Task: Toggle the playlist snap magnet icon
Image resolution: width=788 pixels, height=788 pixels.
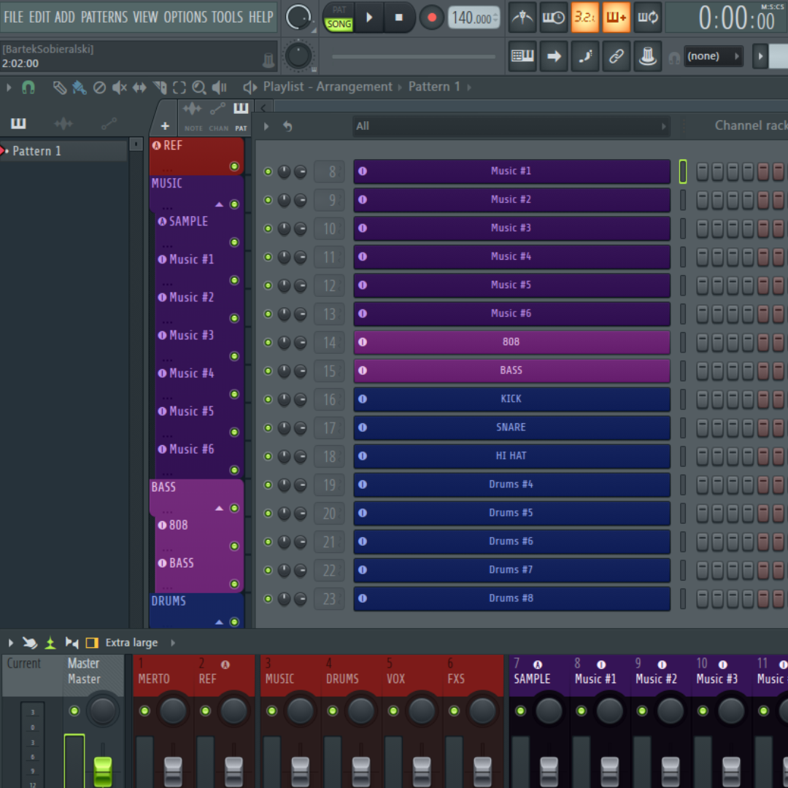Action: click(x=28, y=88)
